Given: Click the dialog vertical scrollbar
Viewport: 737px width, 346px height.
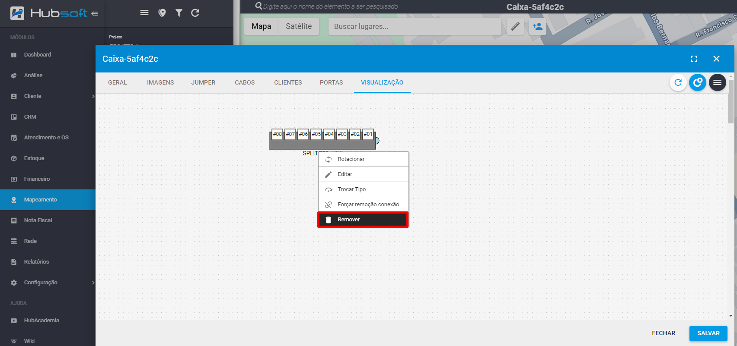Looking at the screenshot, I should click(731, 101).
